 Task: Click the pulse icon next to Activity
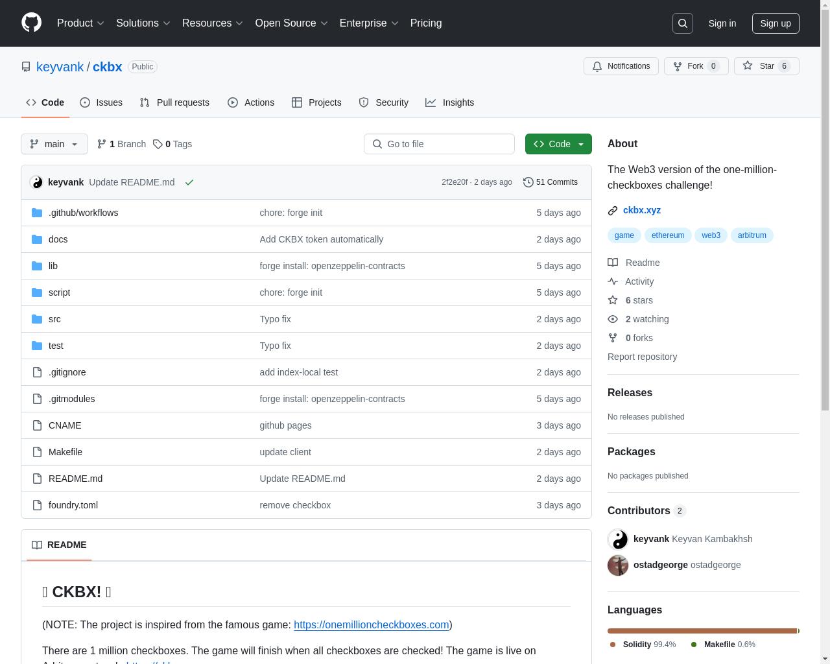(613, 281)
